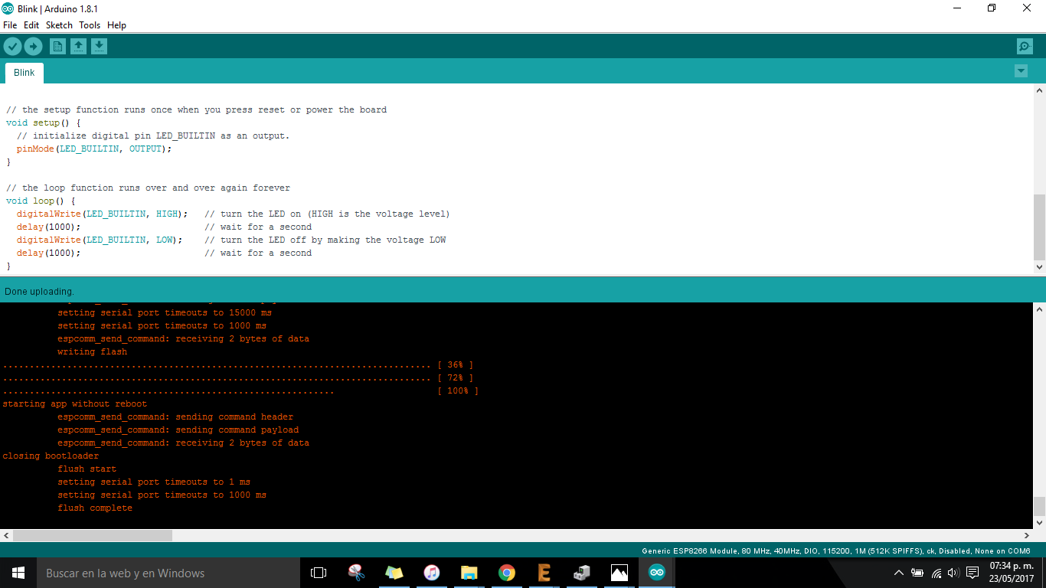The height and width of the screenshot is (588, 1046).
Task: Click the Generic ESP8266 Module board status text
Action: tap(835, 550)
